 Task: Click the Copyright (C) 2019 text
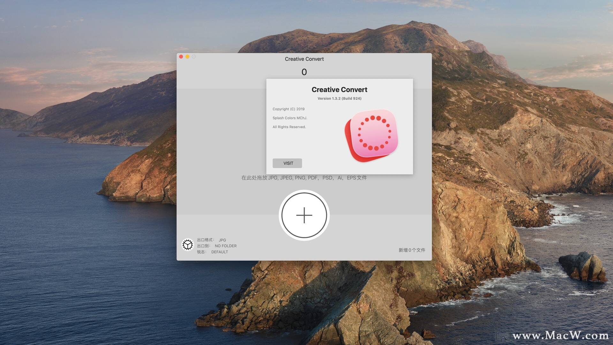tap(289, 109)
